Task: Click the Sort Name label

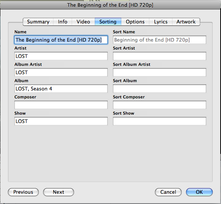Action: tap(124, 32)
